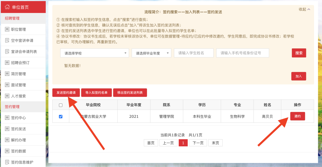Click the 邀约 button for 高贝贝
This screenshot has height=167, width=322.
pos(297,116)
